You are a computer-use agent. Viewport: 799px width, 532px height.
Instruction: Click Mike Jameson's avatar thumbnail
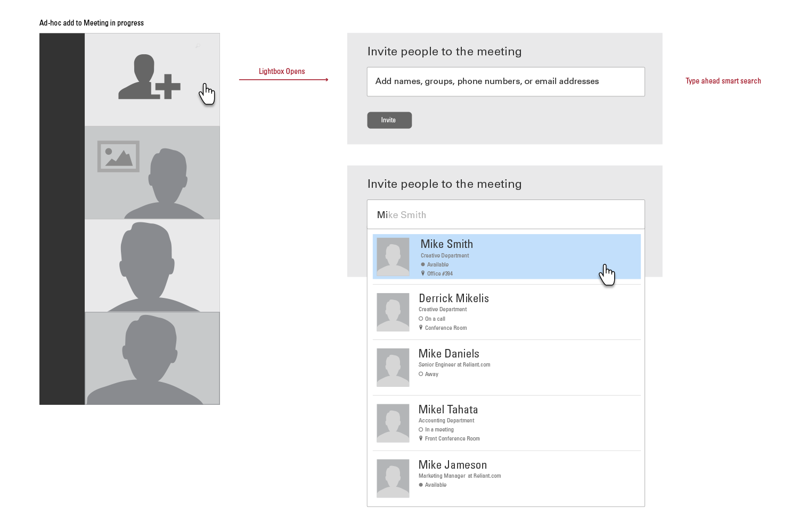point(393,478)
